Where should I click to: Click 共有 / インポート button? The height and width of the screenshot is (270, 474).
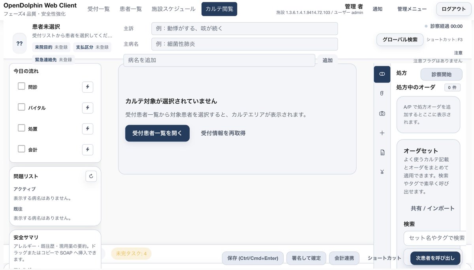433,208
